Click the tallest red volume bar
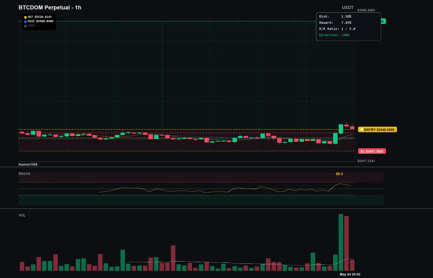The height and width of the screenshot is (278, 433). (x=346, y=243)
